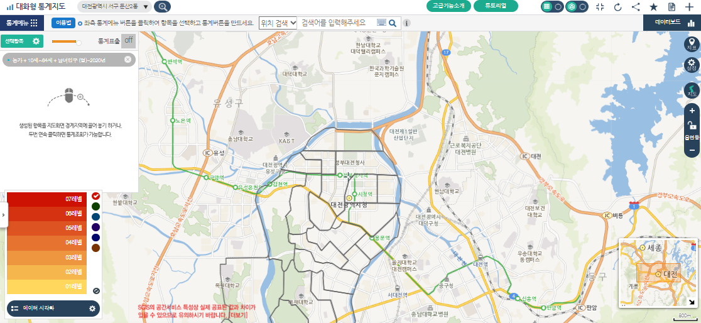Screen dimensions: 701x323
Task: Open legend settings gear in 데이터 시각화 bar
Action: [92, 309]
